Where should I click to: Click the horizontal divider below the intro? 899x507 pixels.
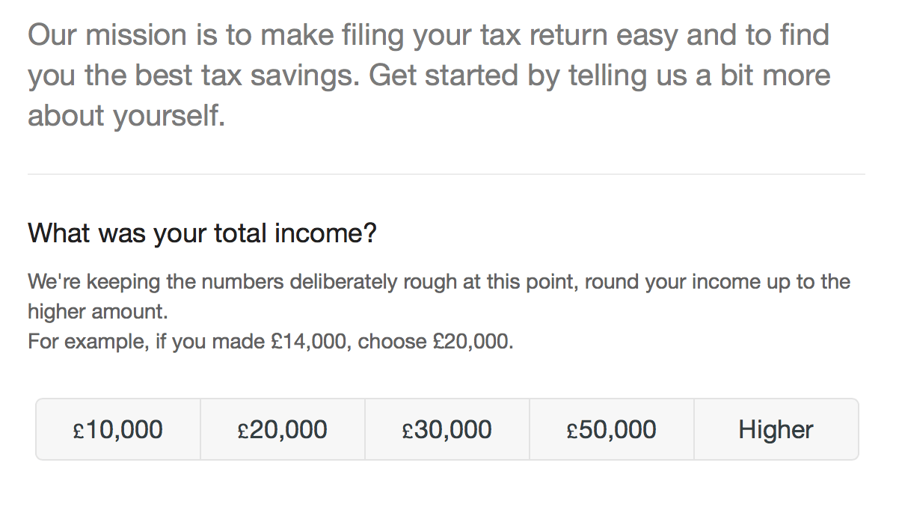coord(447,174)
